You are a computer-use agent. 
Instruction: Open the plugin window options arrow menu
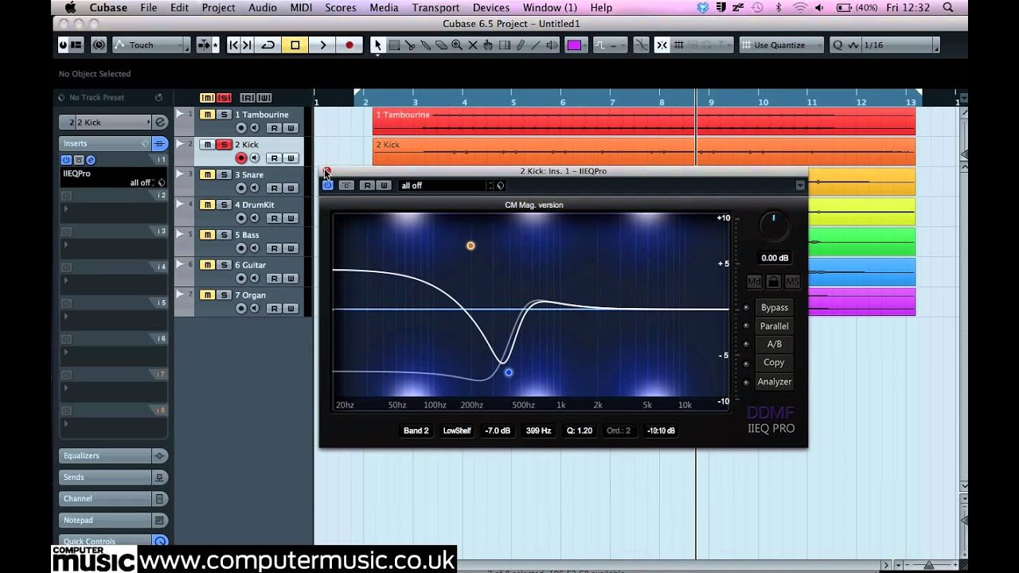point(800,185)
